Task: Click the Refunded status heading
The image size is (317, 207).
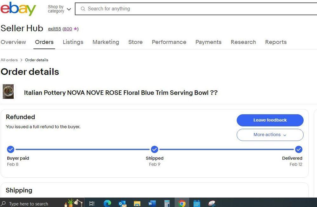Action: coord(20,117)
